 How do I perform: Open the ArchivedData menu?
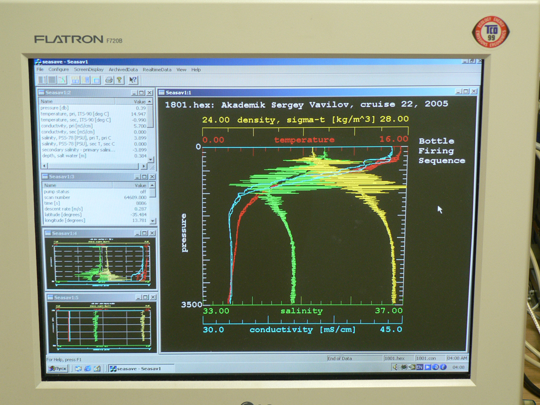coord(123,70)
